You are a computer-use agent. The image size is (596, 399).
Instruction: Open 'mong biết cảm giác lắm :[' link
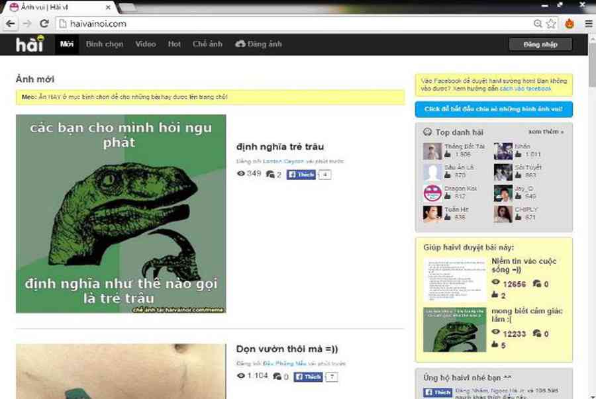(x=526, y=315)
